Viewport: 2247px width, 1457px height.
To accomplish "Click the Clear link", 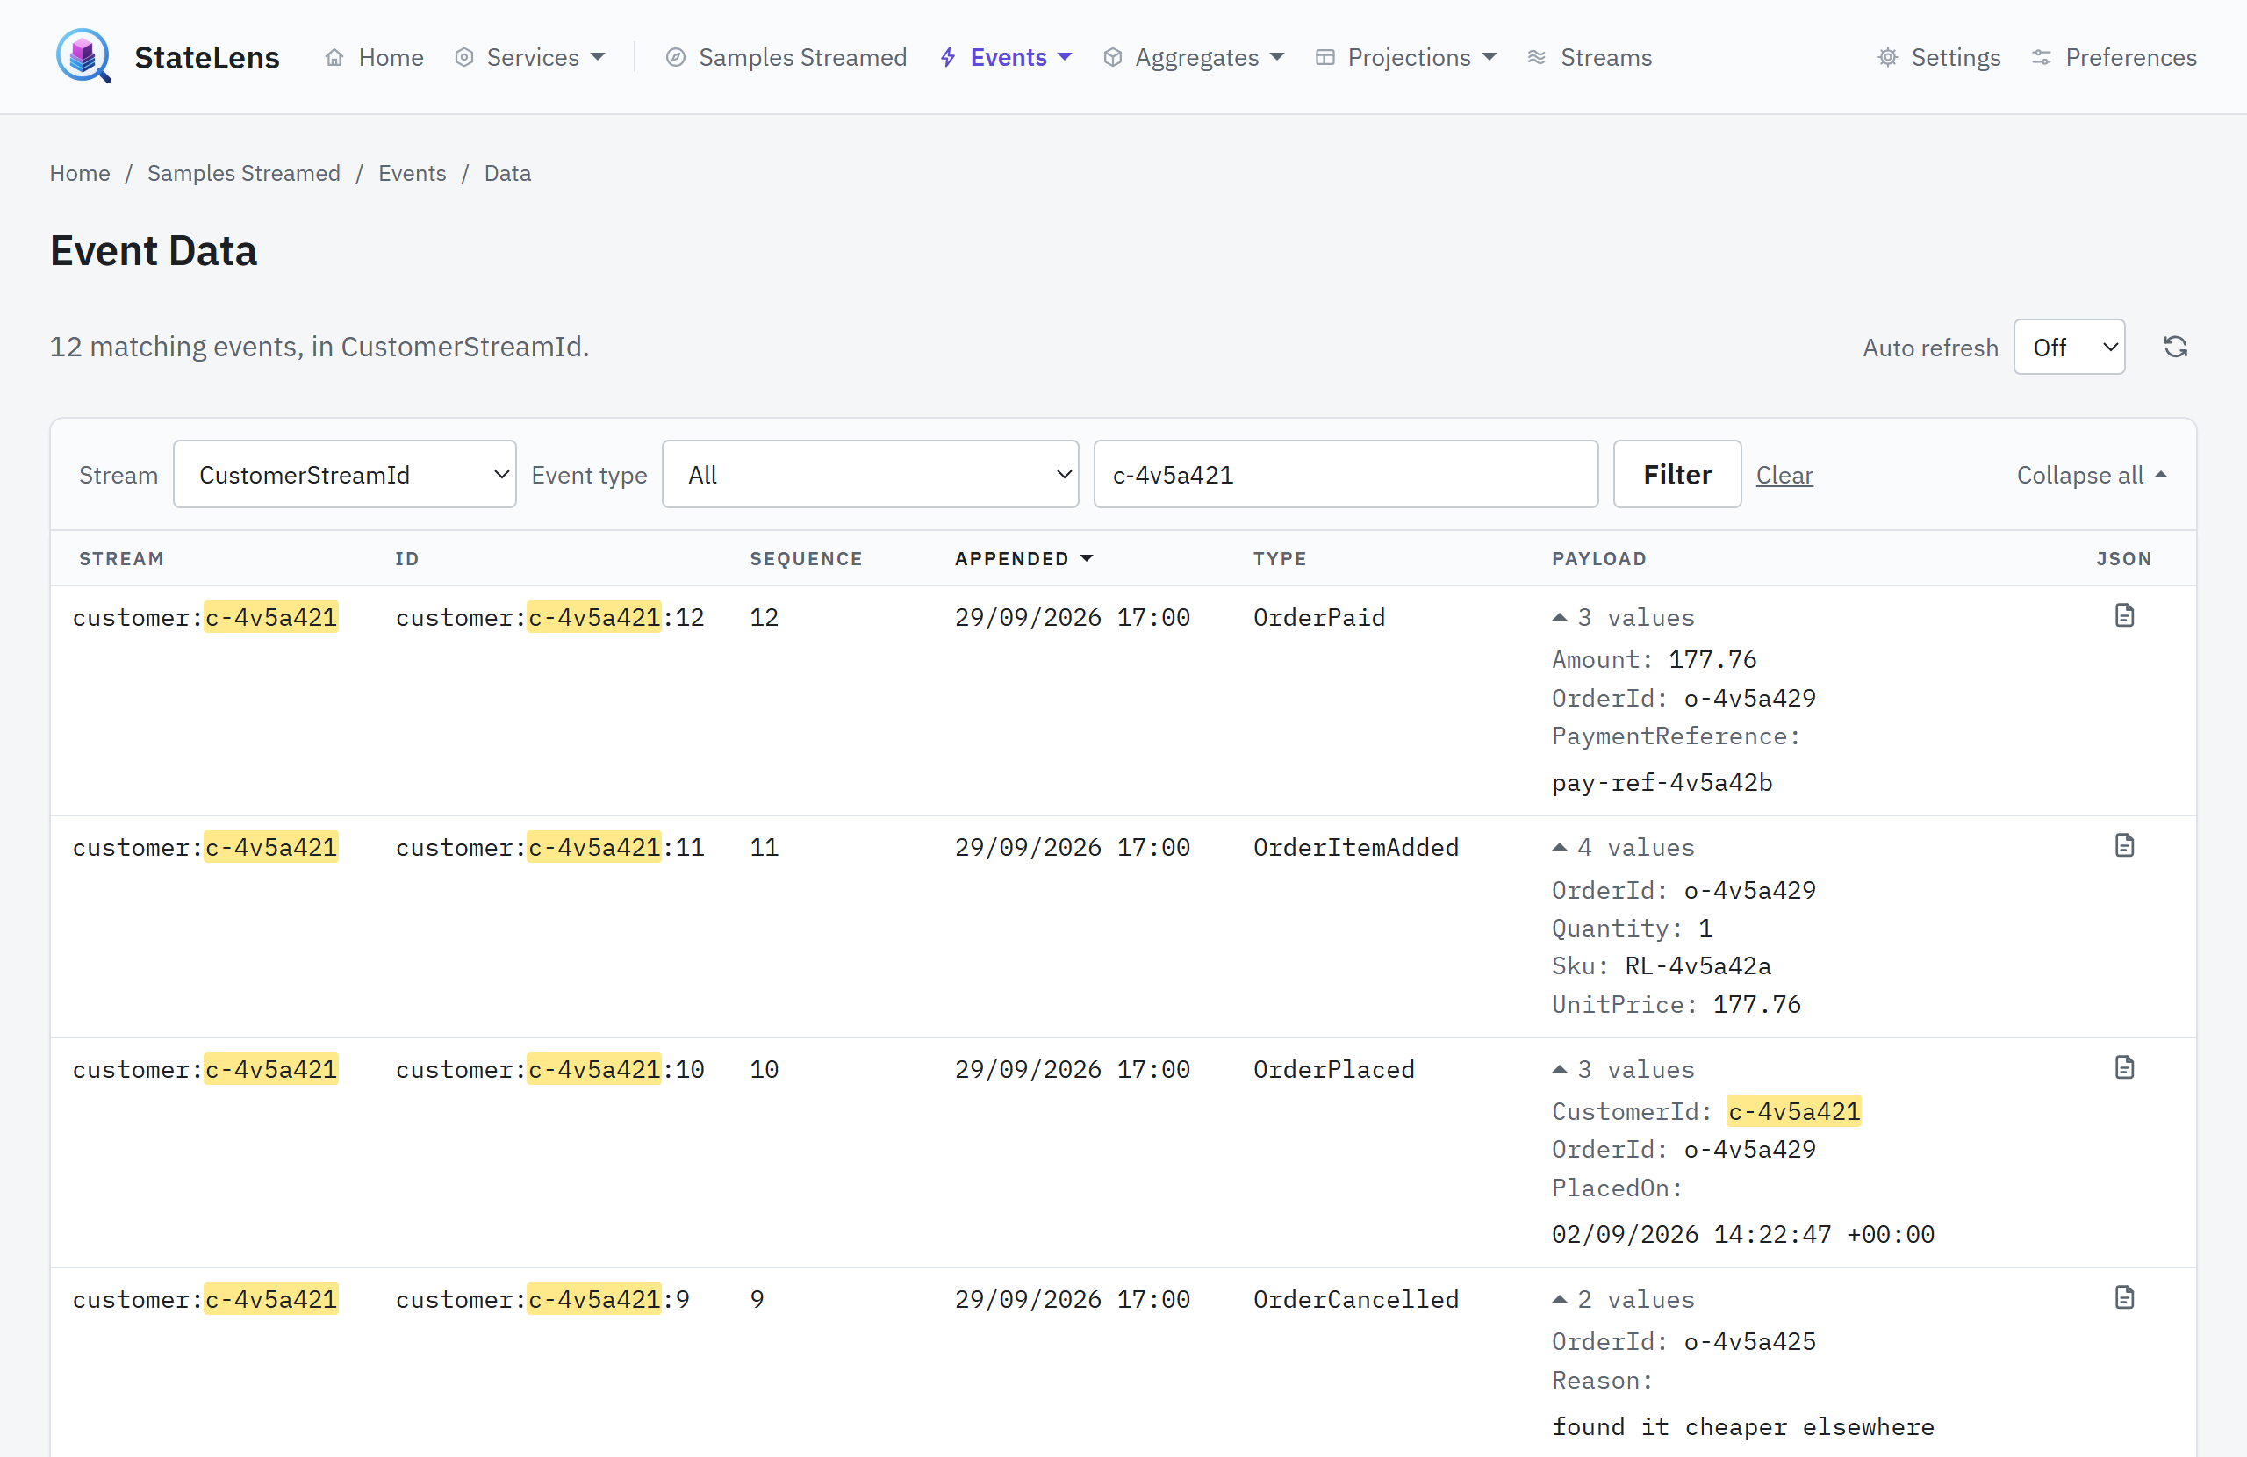I will [x=1784, y=475].
